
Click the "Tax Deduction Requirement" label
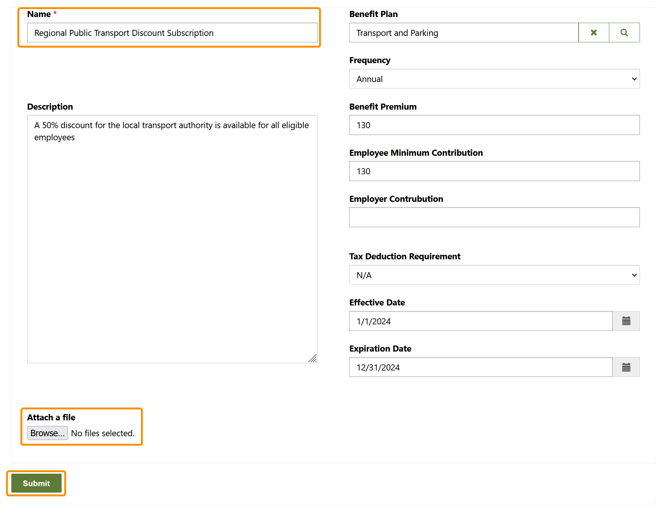coord(404,256)
